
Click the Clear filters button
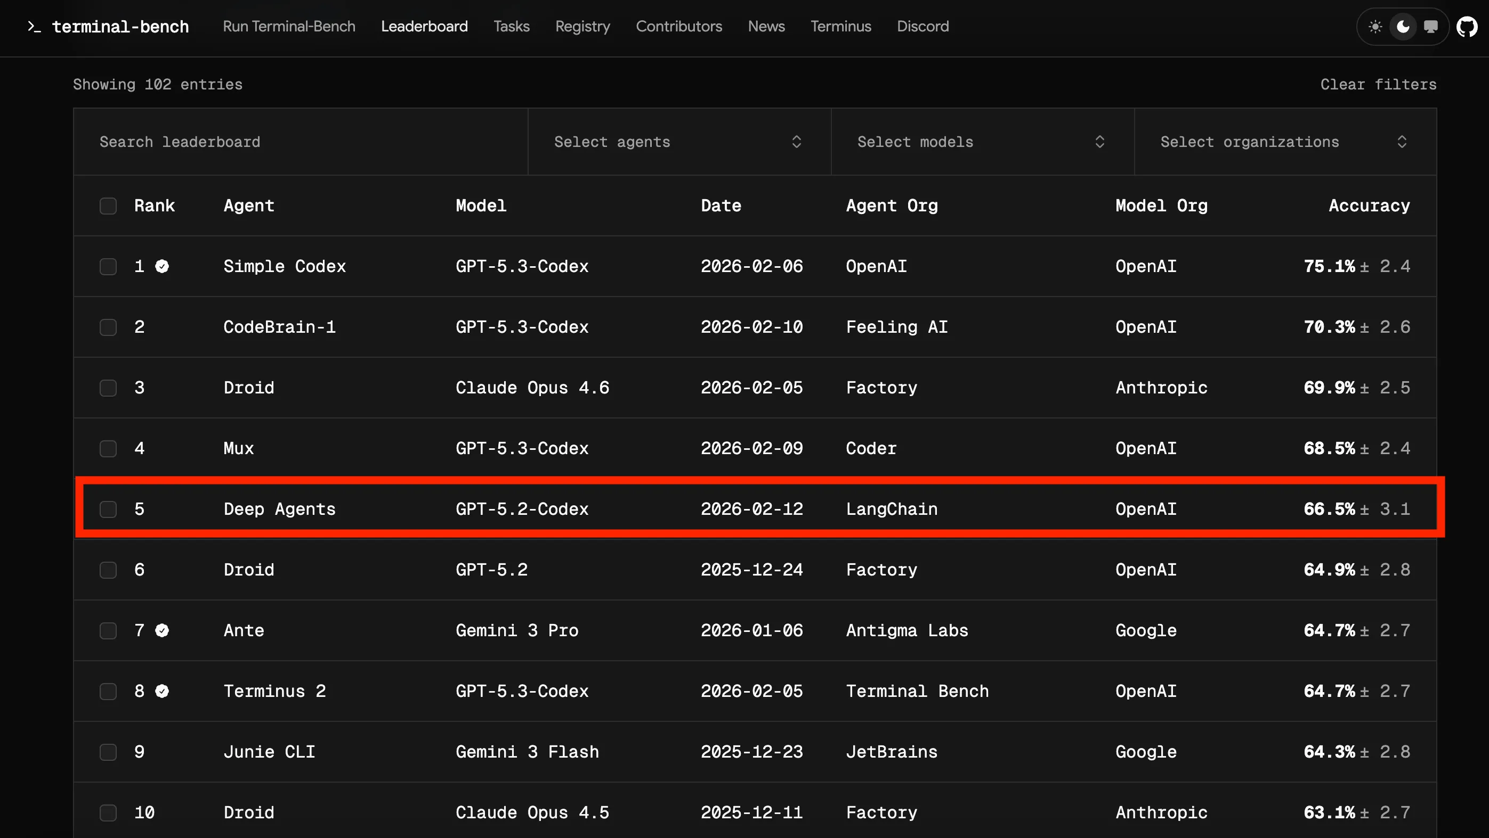click(x=1378, y=84)
